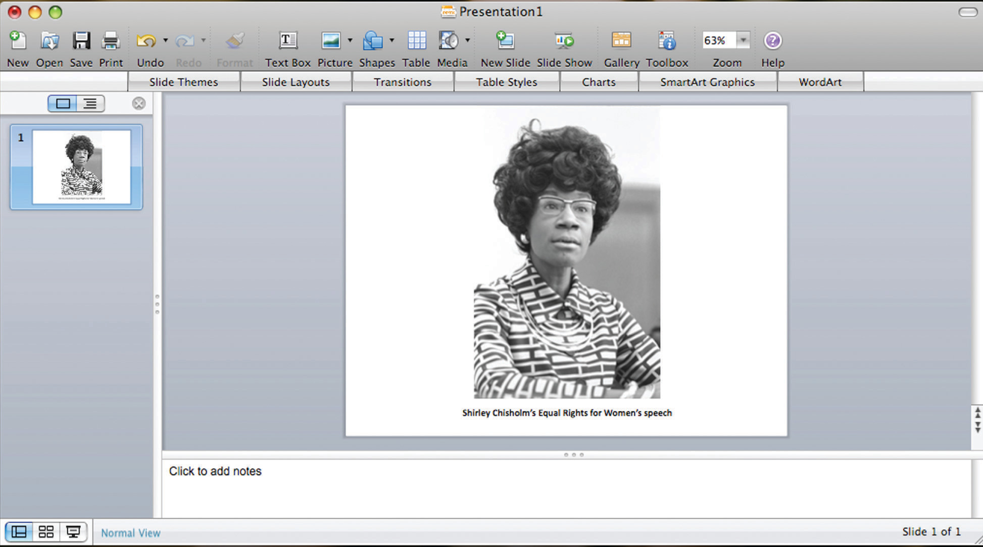Select the Charts tab
This screenshot has width=983, height=547.
599,82
